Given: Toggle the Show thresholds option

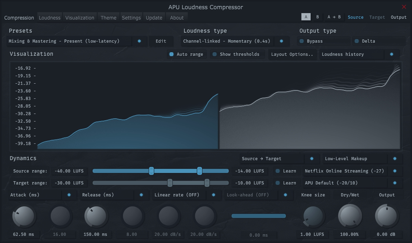Looking at the screenshot, I should 215,54.
